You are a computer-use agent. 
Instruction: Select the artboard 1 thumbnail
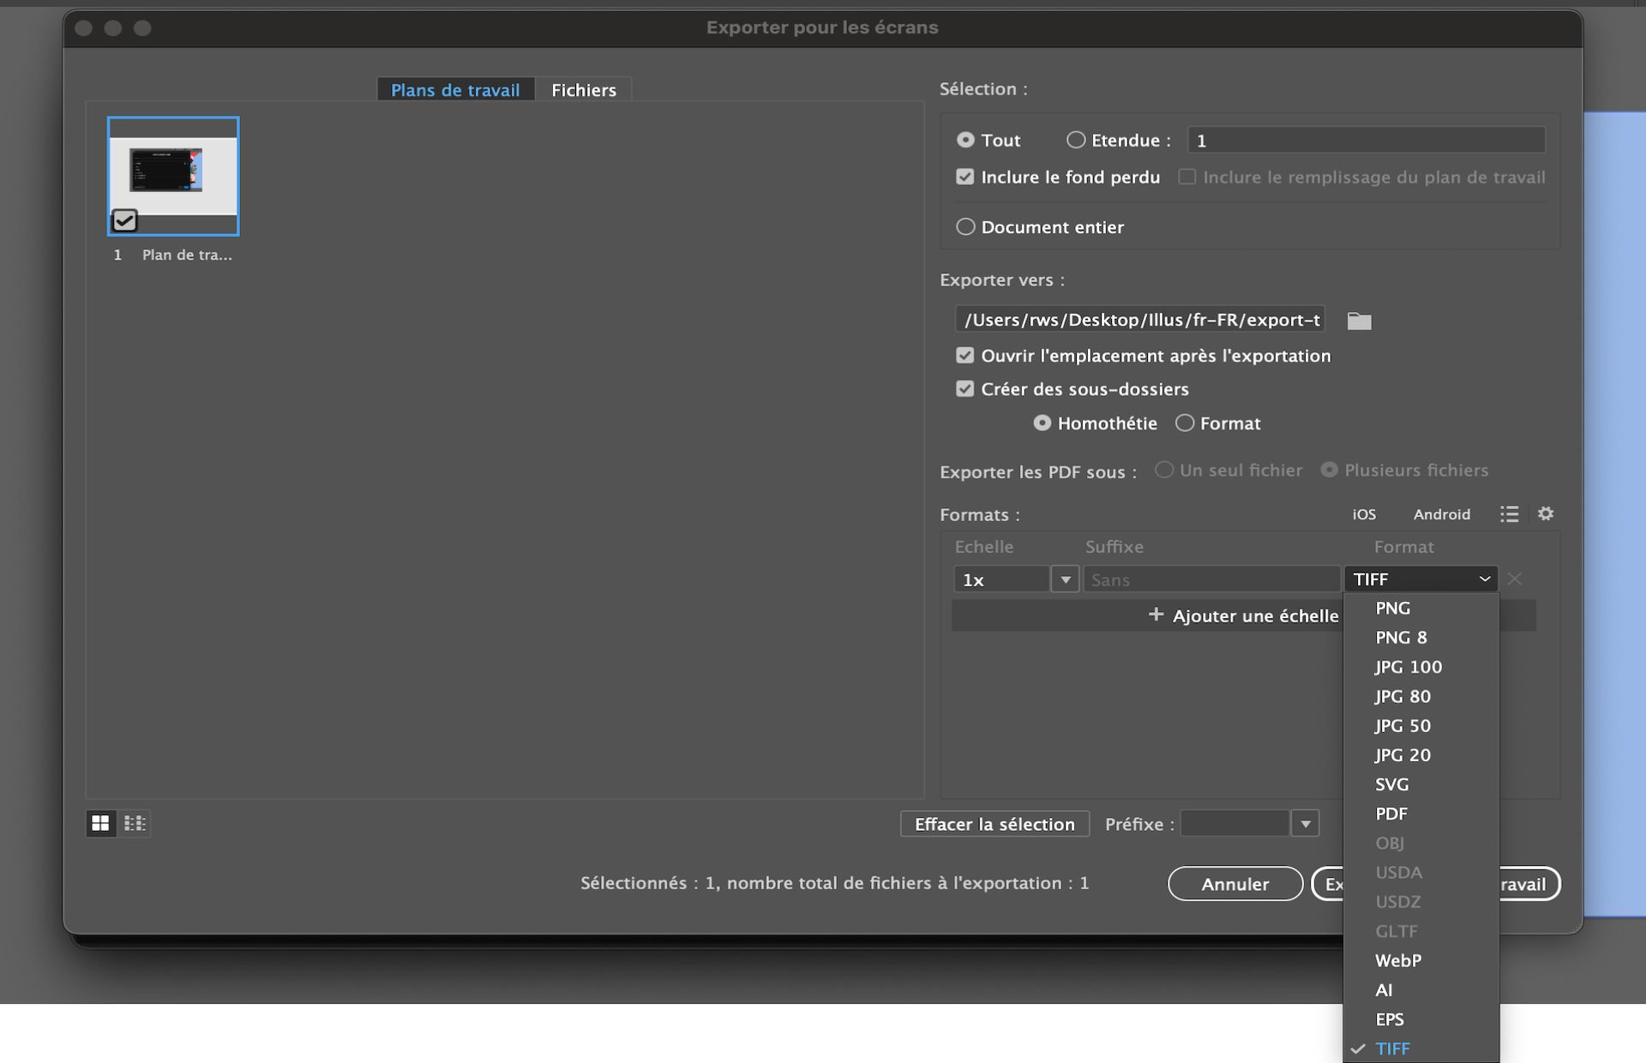pyautogui.click(x=173, y=176)
